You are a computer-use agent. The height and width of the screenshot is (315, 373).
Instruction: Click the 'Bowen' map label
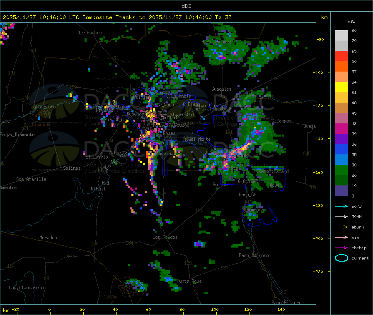click(x=276, y=185)
